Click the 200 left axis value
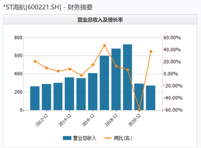 18,92
